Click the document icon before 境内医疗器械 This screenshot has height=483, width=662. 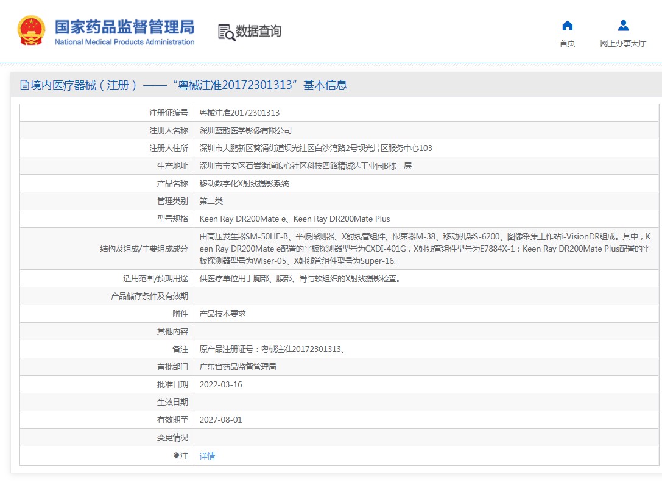(x=24, y=85)
